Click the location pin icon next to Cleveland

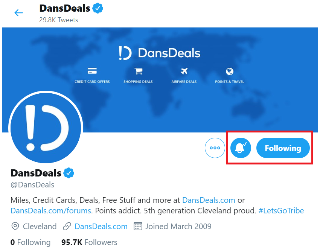tap(15, 227)
